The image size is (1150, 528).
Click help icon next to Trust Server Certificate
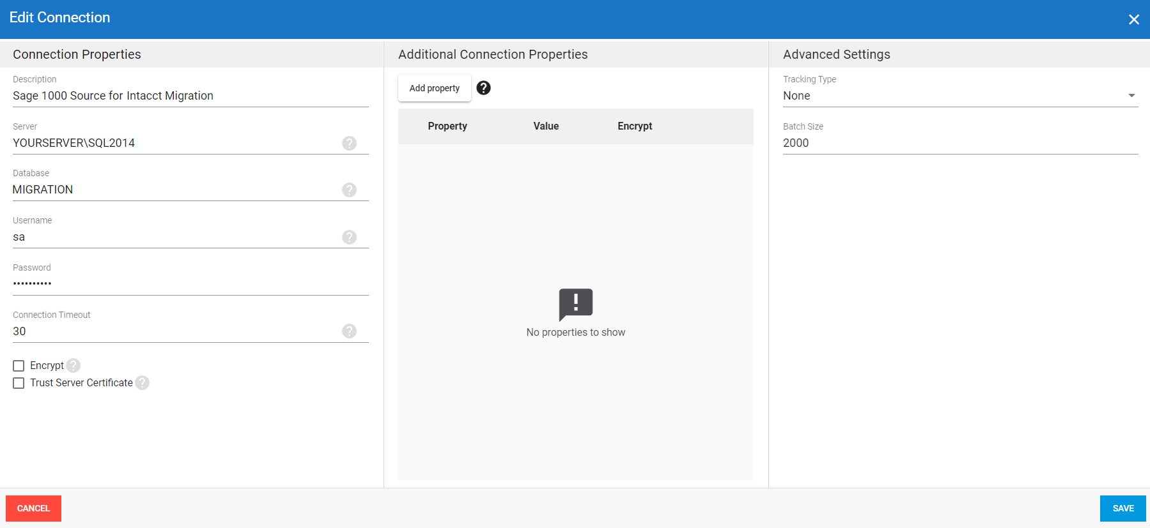coord(142,382)
